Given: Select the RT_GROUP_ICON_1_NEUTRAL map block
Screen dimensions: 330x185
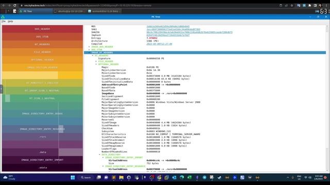Looking at the screenshot, I should [x=42, y=90].
